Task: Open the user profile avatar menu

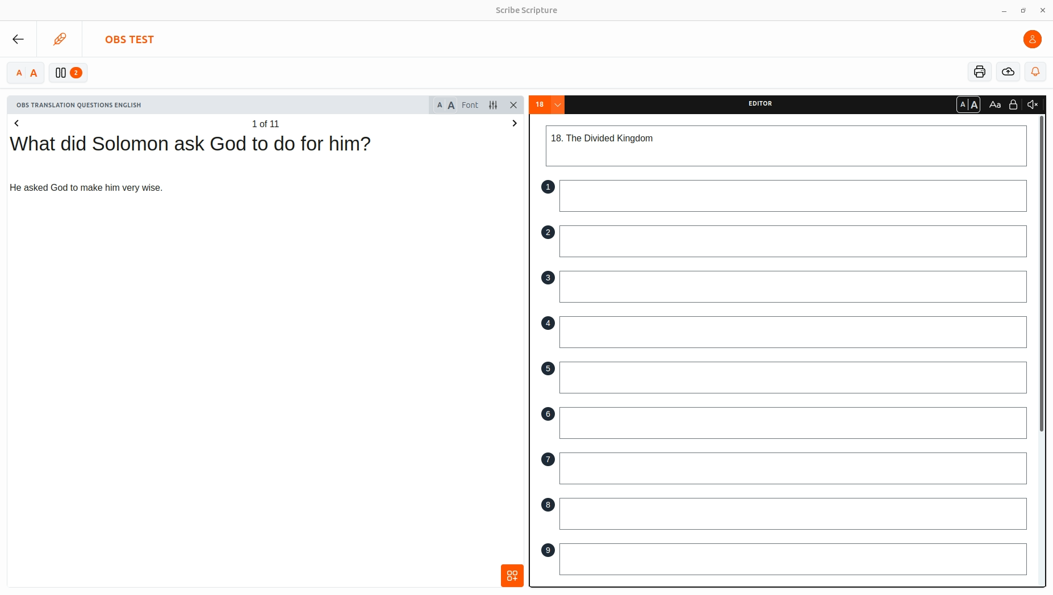Action: [x=1032, y=39]
